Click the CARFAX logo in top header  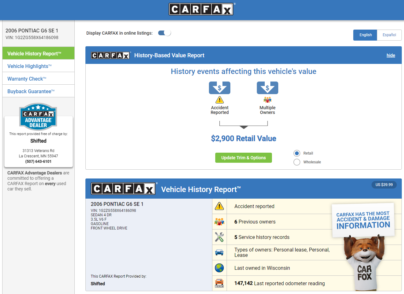click(202, 9)
